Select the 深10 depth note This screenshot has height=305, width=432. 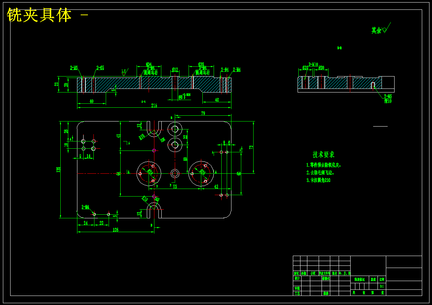(388, 101)
